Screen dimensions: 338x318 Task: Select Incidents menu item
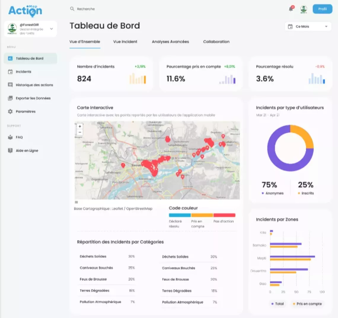[23, 72]
